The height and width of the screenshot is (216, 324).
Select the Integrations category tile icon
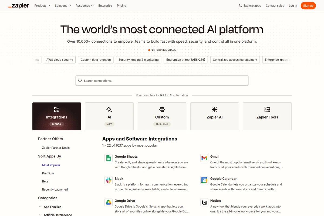tap(56, 109)
